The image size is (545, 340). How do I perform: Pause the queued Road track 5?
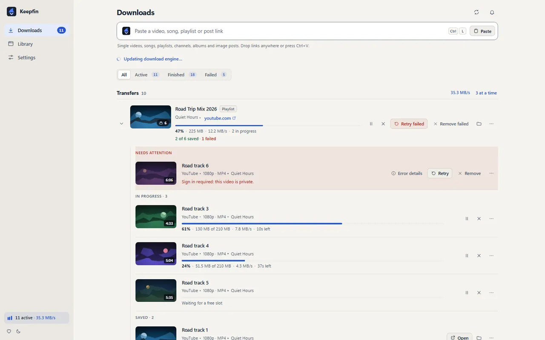click(x=467, y=292)
